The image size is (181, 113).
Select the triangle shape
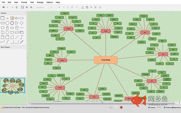17,23
